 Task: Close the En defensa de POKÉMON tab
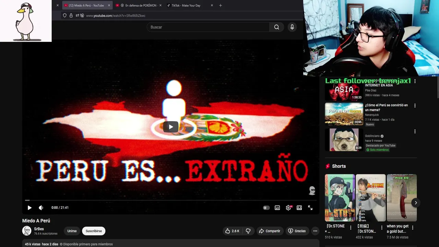[x=160, y=5]
